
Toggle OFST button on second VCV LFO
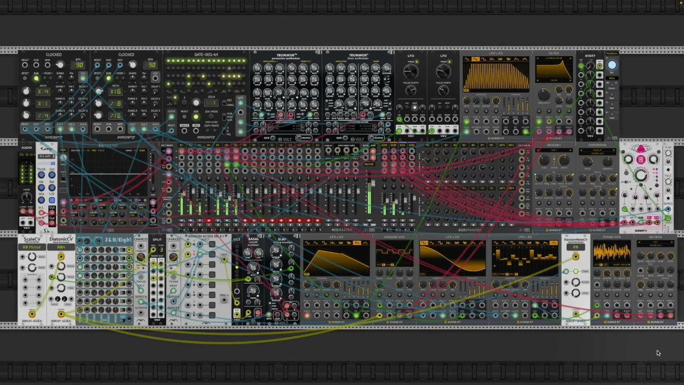click(447, 107)
